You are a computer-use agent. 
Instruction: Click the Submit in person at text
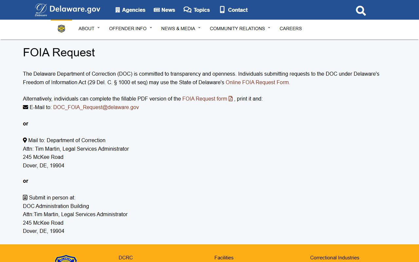52,197
